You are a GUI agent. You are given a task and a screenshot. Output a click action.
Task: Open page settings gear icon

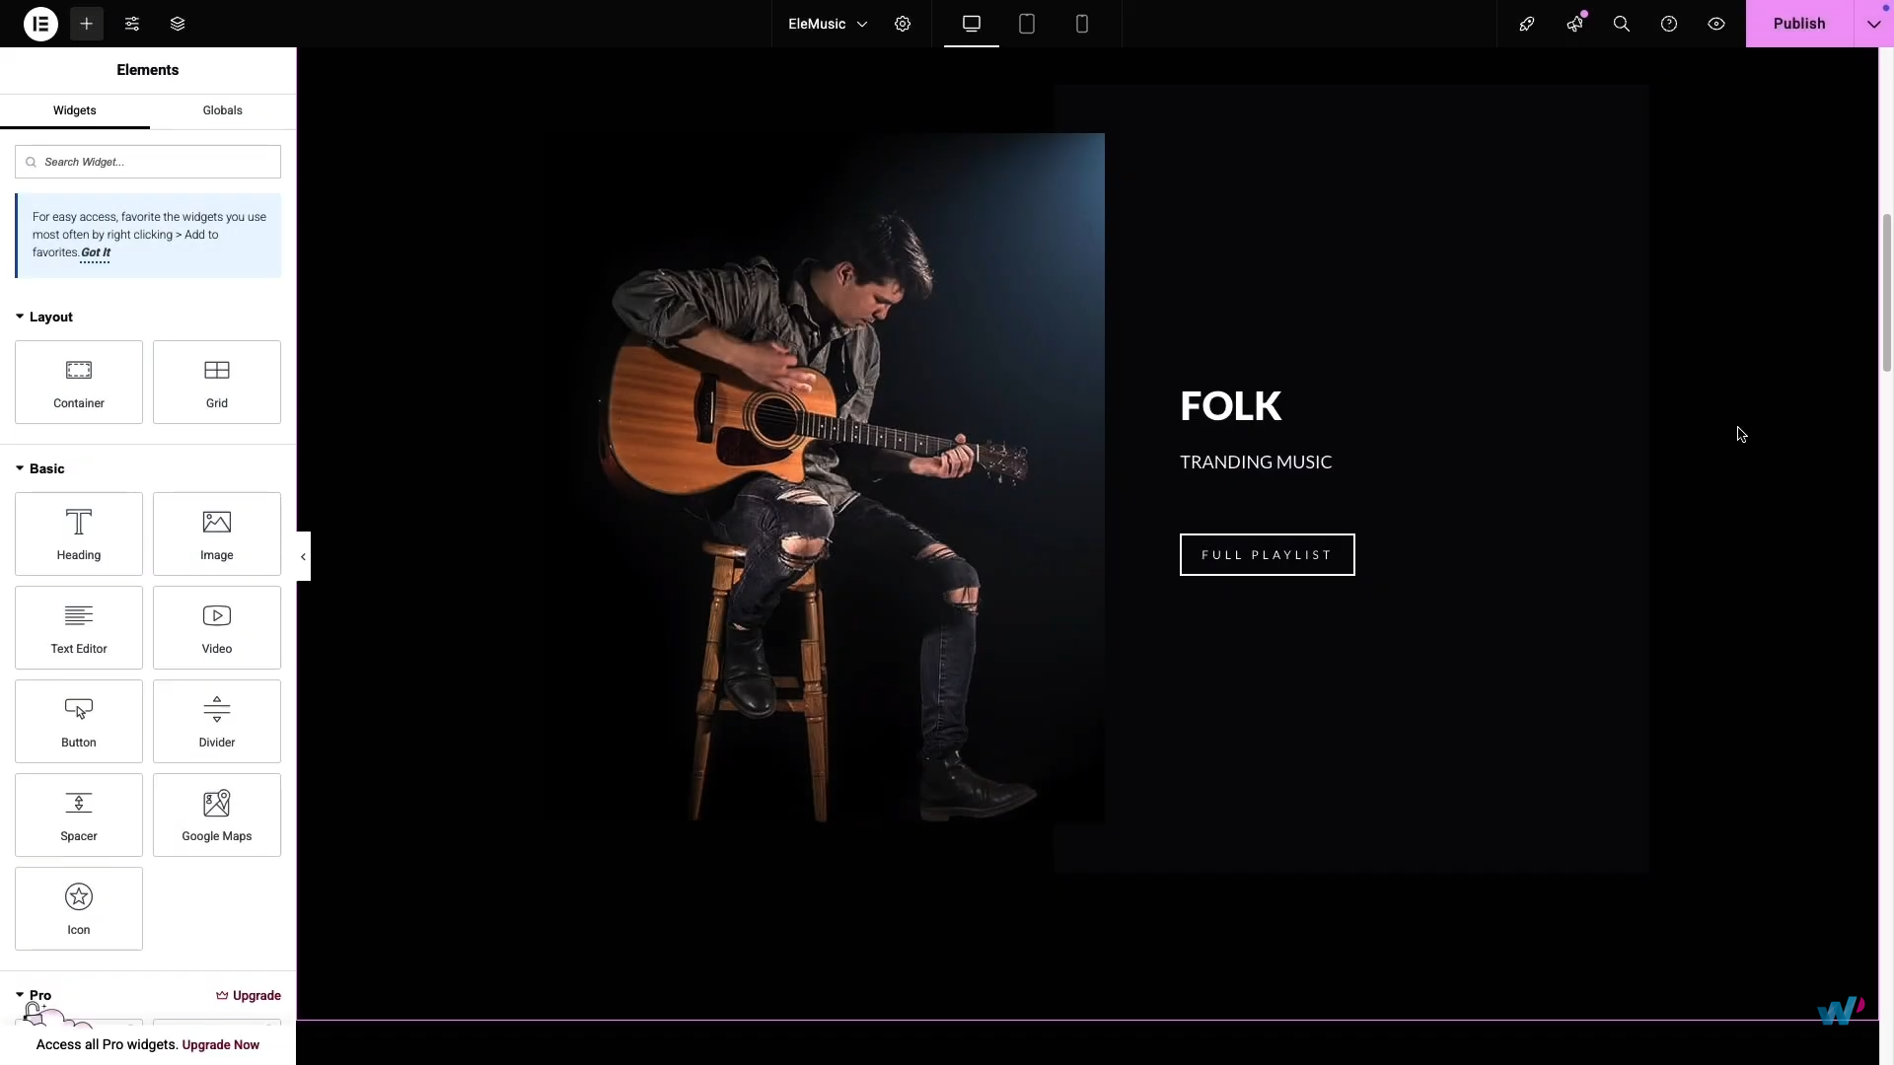(x=903, y=24)
